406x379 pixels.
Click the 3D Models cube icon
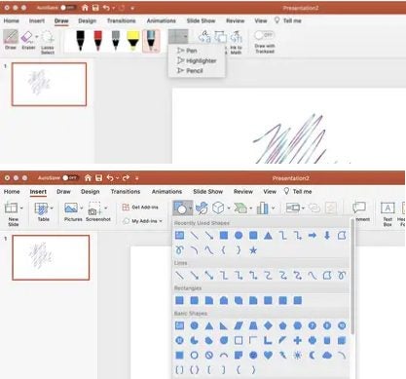(x=218, y=208)
